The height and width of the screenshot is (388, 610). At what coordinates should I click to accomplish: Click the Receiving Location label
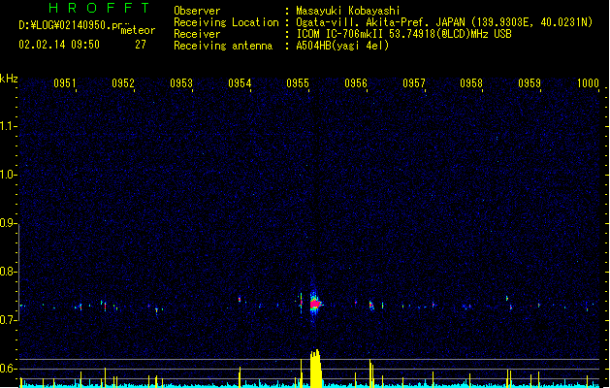tap(226, 22)
